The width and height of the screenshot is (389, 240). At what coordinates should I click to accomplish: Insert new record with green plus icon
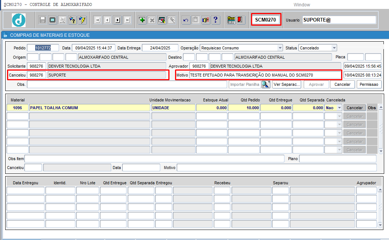[x=142, y=20]
